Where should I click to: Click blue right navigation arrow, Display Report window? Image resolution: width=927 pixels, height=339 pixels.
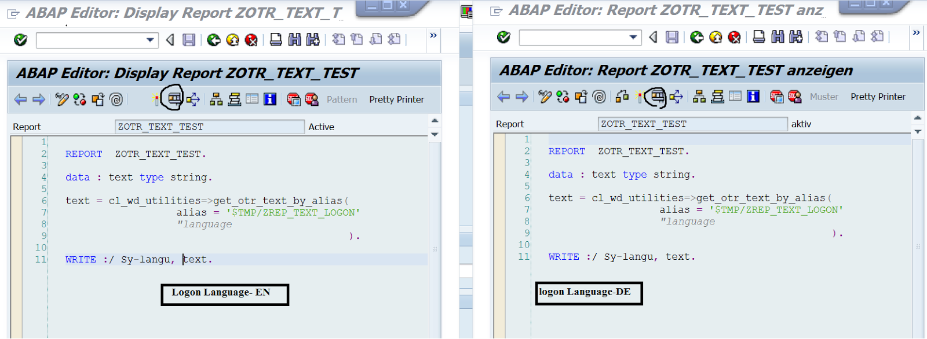pos(39,100)
